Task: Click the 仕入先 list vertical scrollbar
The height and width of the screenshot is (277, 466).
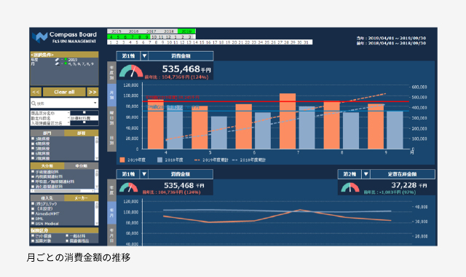Action: click(x=97, y=214)
